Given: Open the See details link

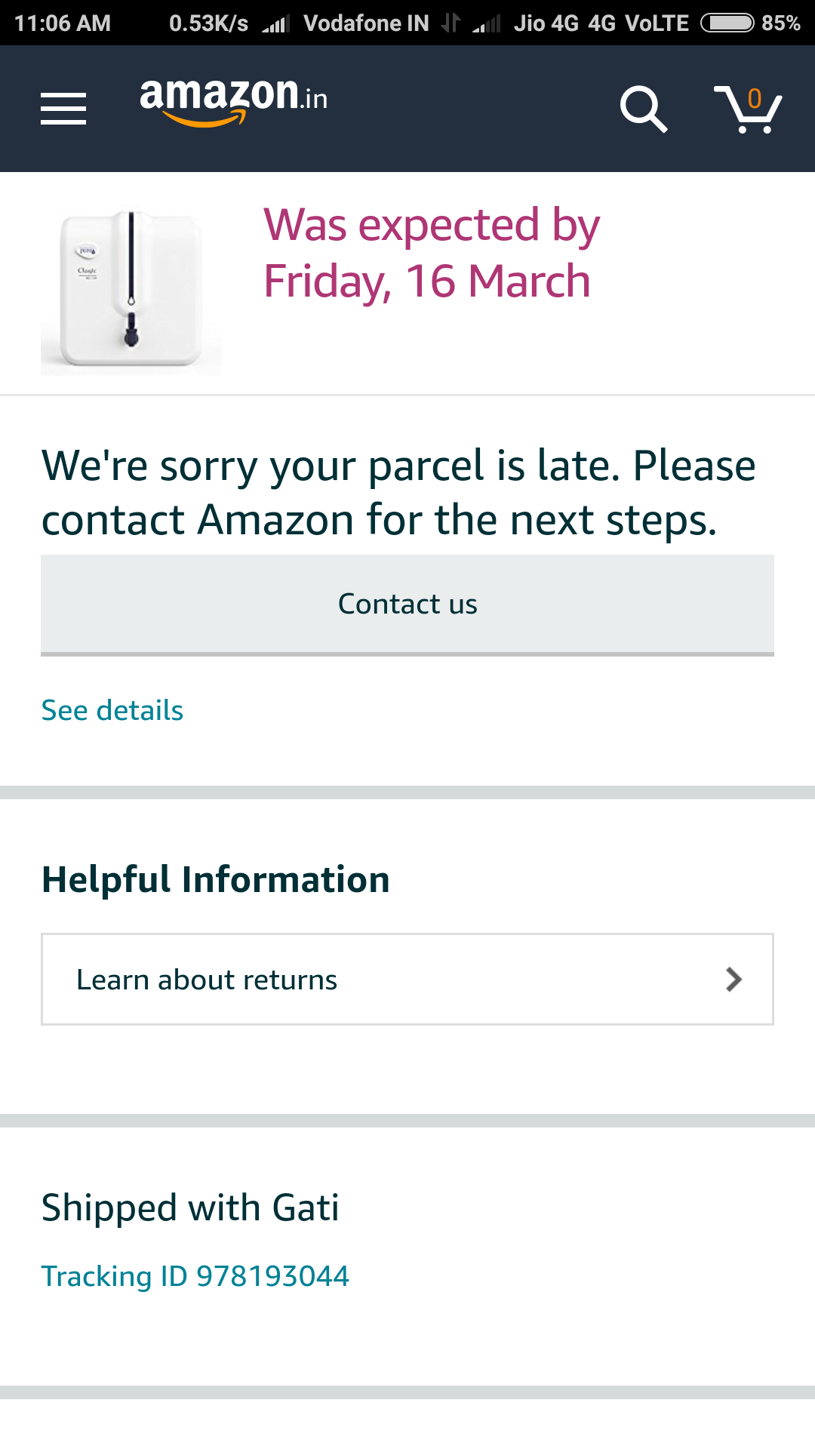Looking at the screenshot, I should click(112, 710).
